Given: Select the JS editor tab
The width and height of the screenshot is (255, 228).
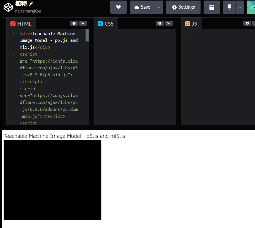Looking at the screenshot, I should (x=191, y=24).
